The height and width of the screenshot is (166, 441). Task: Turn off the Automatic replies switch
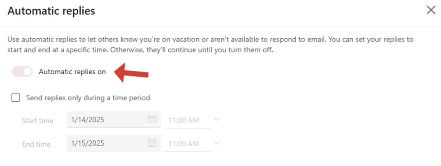click(x=22, y=72)
